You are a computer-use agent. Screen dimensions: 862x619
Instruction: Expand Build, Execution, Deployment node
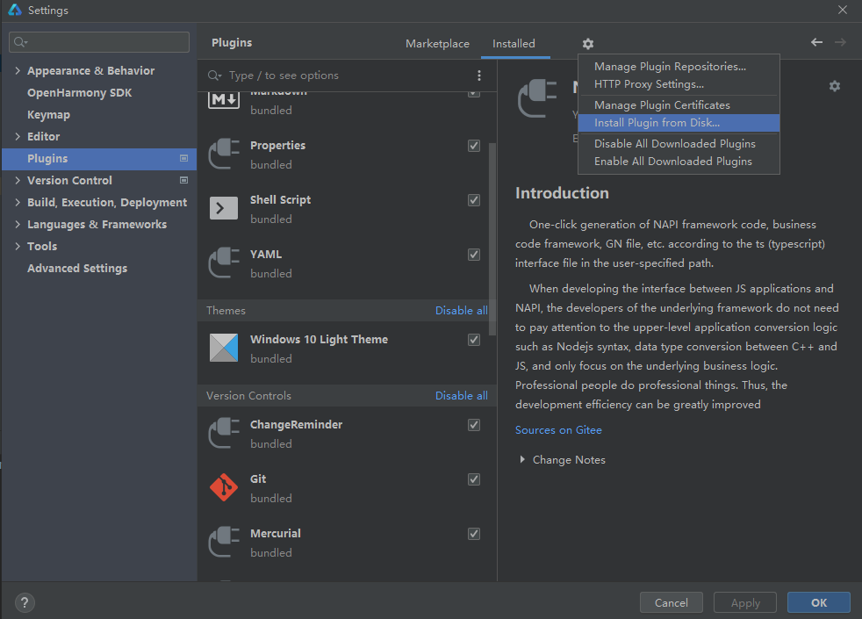18,202
